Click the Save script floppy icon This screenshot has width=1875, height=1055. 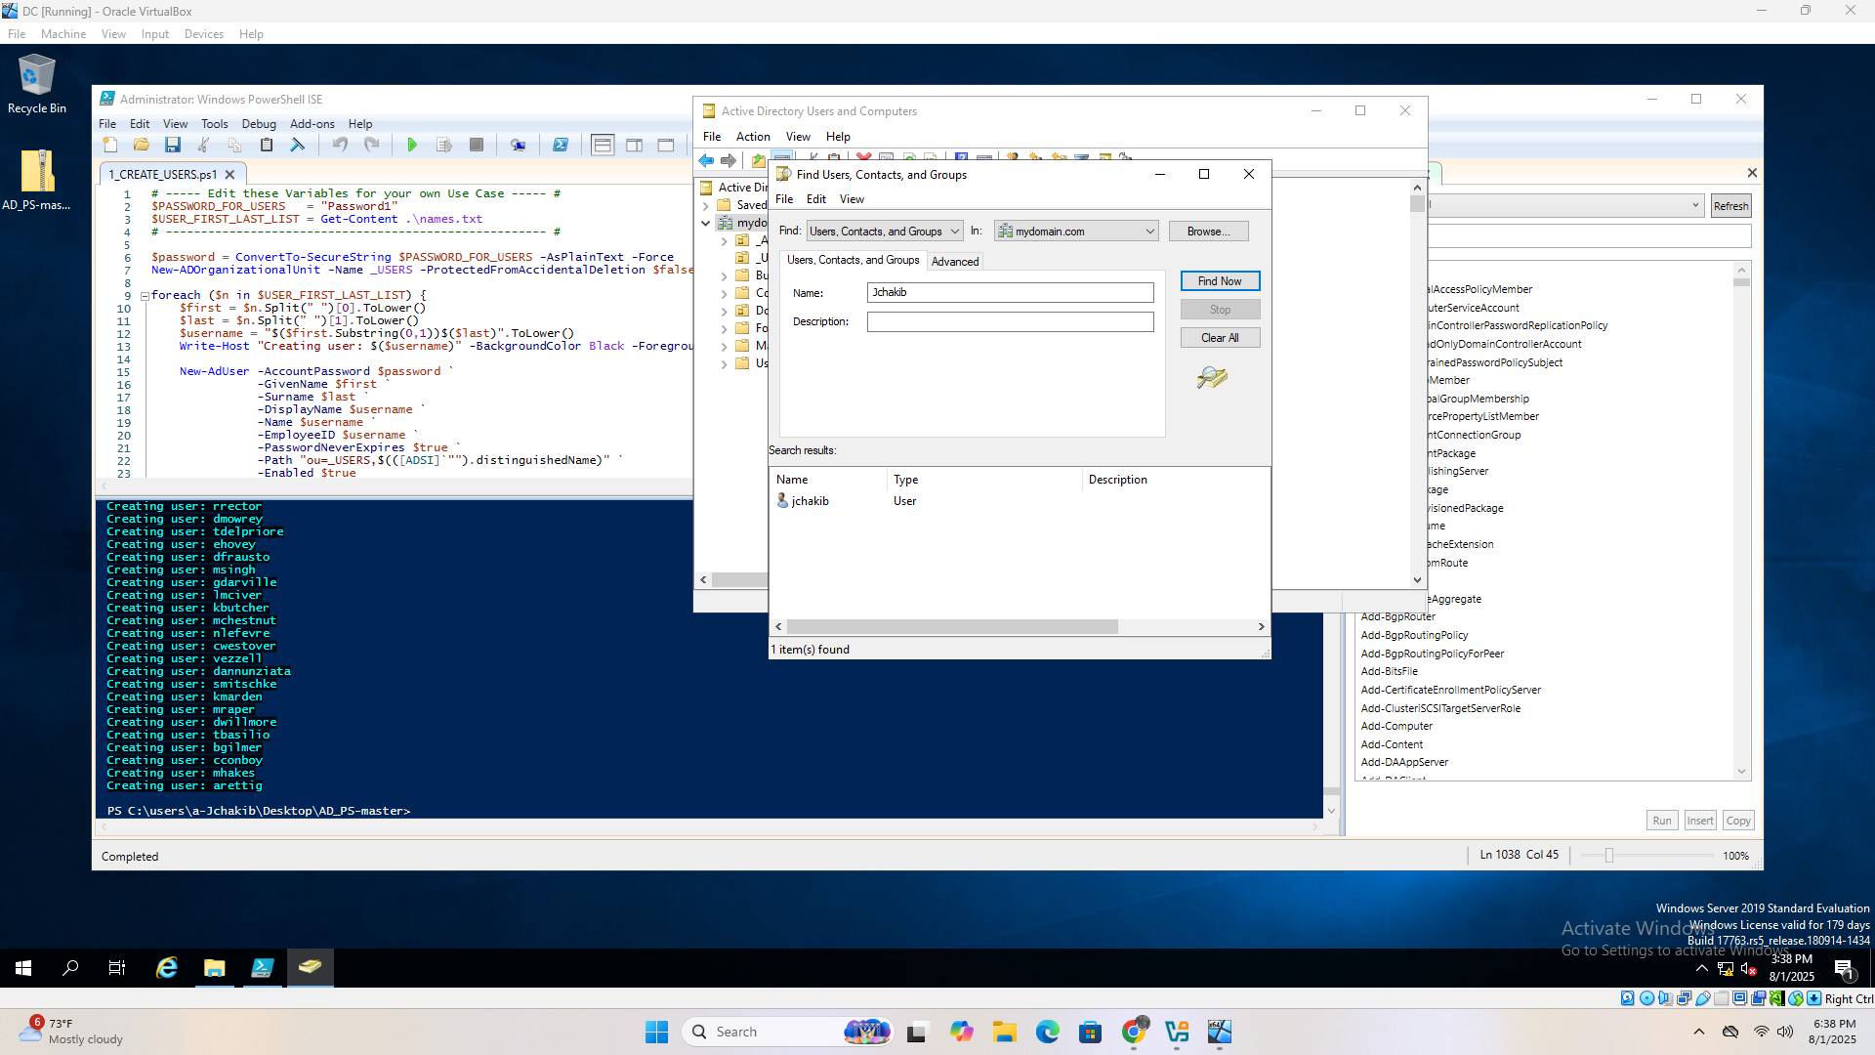173,145
